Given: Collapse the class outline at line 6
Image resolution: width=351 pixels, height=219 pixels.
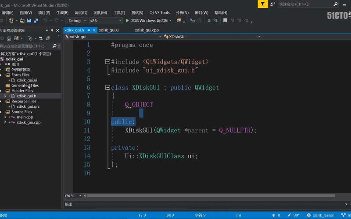Looking at the screenshot, I should tap(107, 88).
